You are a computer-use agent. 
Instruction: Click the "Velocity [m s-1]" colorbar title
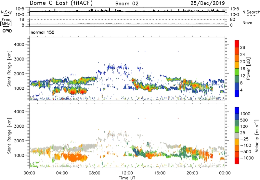click(x=257, y=135)
